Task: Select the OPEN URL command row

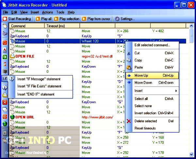Action: point(97,117)
